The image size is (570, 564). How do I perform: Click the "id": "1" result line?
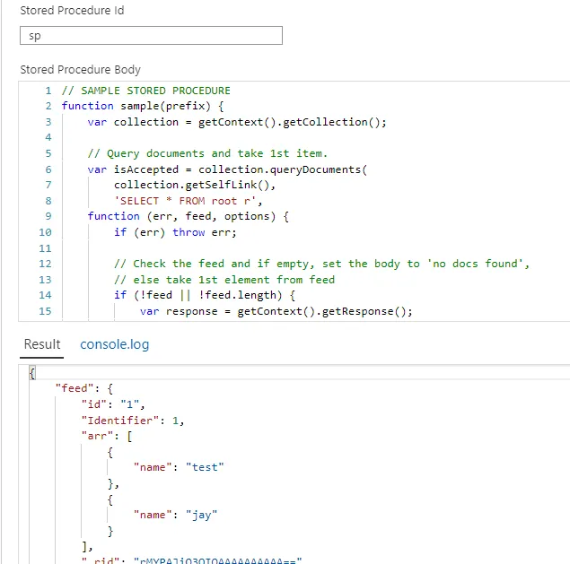tap(113, 404)
